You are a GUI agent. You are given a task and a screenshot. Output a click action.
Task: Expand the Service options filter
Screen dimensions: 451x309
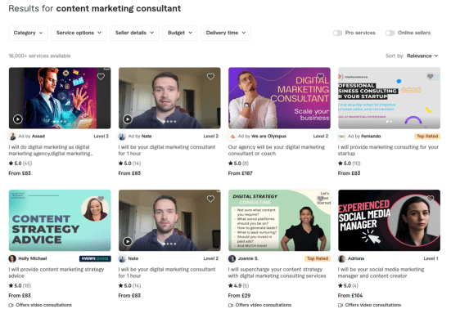tap(79, 33)
